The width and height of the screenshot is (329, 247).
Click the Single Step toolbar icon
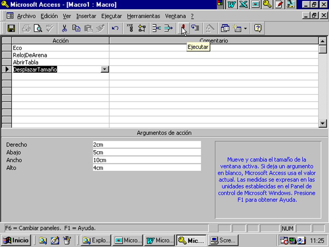click(195, 28)
